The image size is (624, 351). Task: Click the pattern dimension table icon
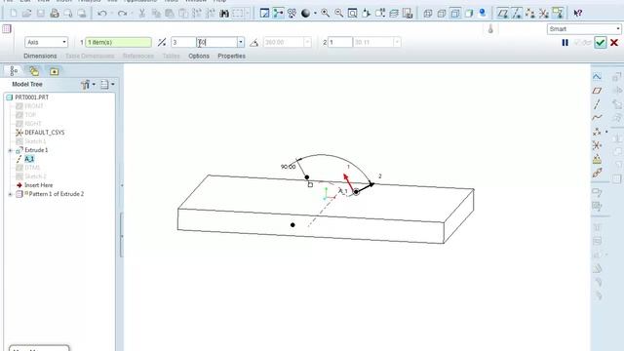[7, 28]
